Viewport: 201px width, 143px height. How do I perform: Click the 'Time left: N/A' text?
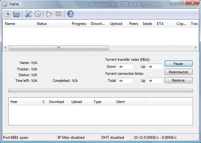26,81
